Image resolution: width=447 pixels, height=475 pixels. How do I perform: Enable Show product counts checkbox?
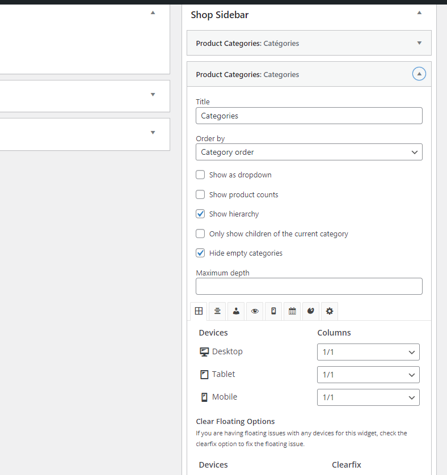click(x=200, y=194)
